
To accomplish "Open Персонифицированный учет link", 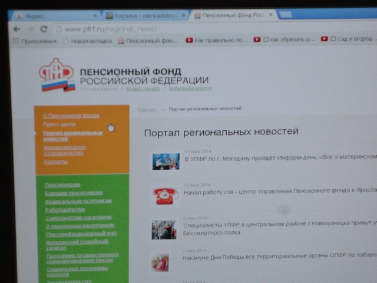I will point(81,233).
